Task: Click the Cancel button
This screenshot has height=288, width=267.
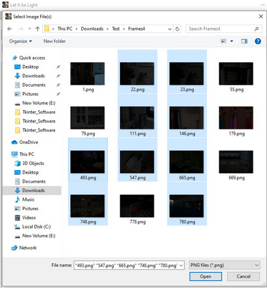Action: pyautogui.click(x=243, y=276)
